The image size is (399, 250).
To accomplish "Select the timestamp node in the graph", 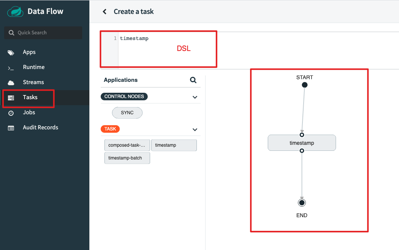I will [302, 143].
